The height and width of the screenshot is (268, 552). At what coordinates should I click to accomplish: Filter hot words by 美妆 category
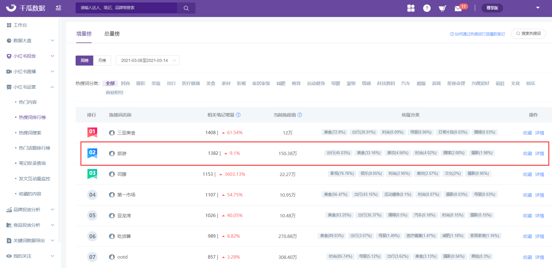point(156,83)
